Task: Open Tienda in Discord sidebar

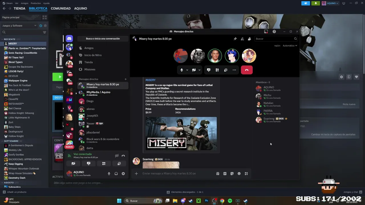Action: pos(103,62)
